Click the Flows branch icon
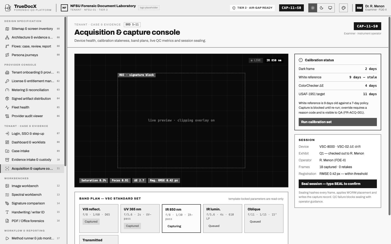Screen dimensions: 391x244 tap(7, 46)
